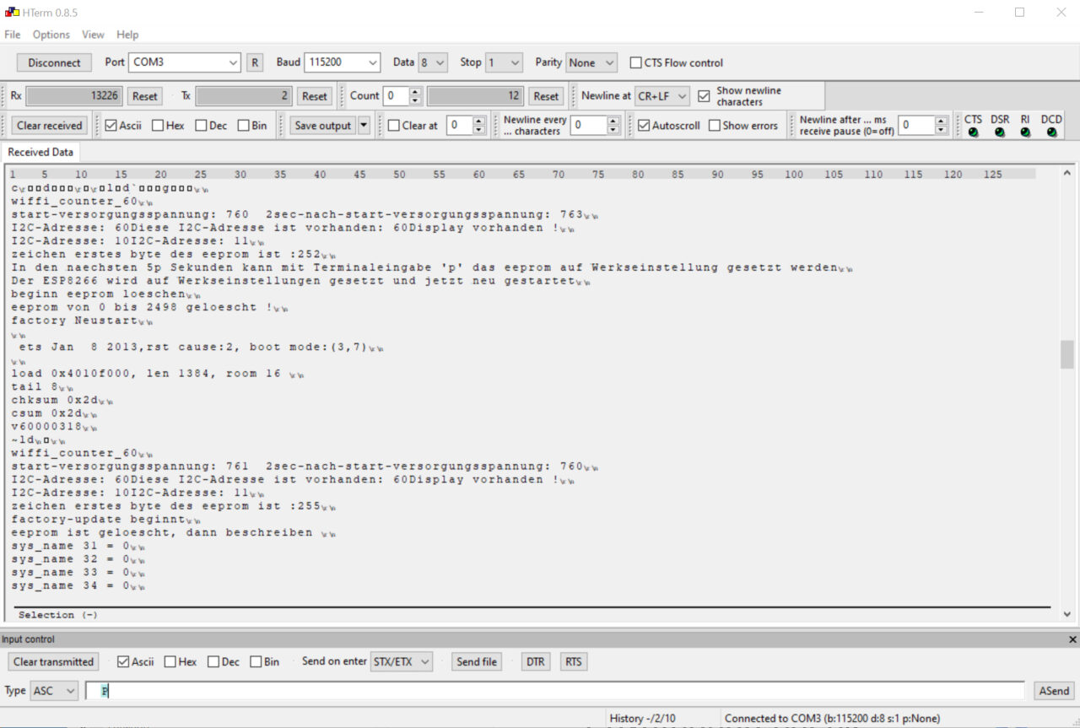This screenshot has height=728, width=1080.
Task: Open Save output arrow dropdown
Action: 364,126
